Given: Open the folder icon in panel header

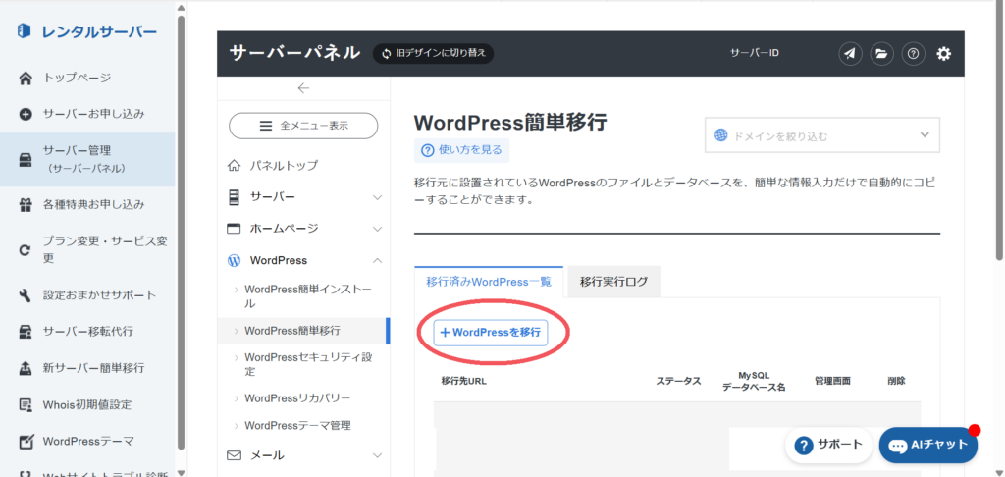Looking at the screenshot, I should click(x=882, y=54).
